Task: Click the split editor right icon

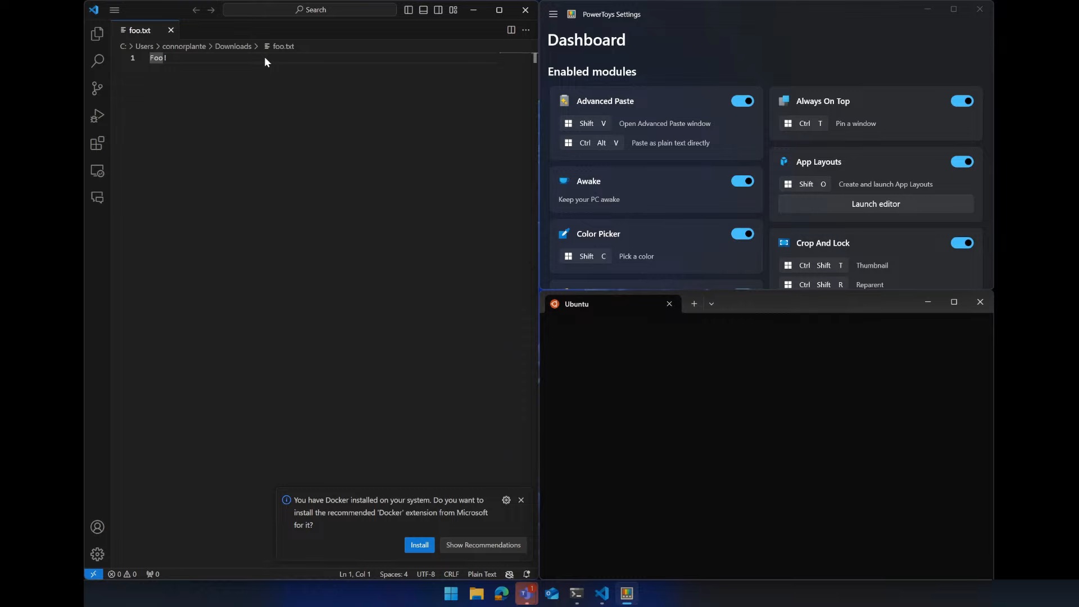Action: coord(511,30)
